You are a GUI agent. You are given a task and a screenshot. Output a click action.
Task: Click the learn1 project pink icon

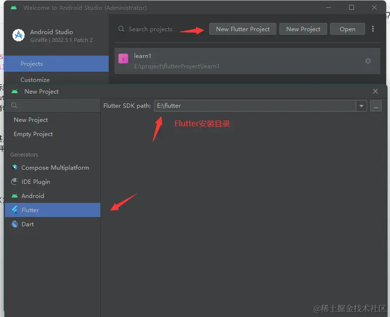[x=123, y=59]
